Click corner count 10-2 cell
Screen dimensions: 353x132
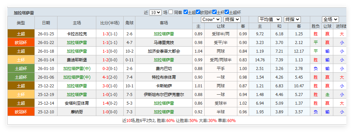[x=129, y=51]
